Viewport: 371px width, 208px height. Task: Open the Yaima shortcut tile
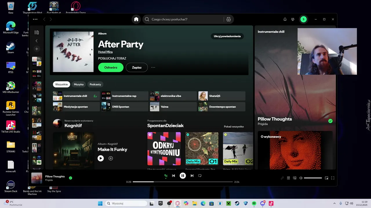point(173,107)
